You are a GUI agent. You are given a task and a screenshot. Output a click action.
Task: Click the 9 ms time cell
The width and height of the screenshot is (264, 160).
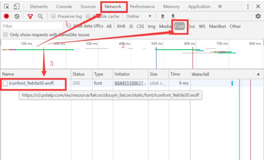click(184, 83)
